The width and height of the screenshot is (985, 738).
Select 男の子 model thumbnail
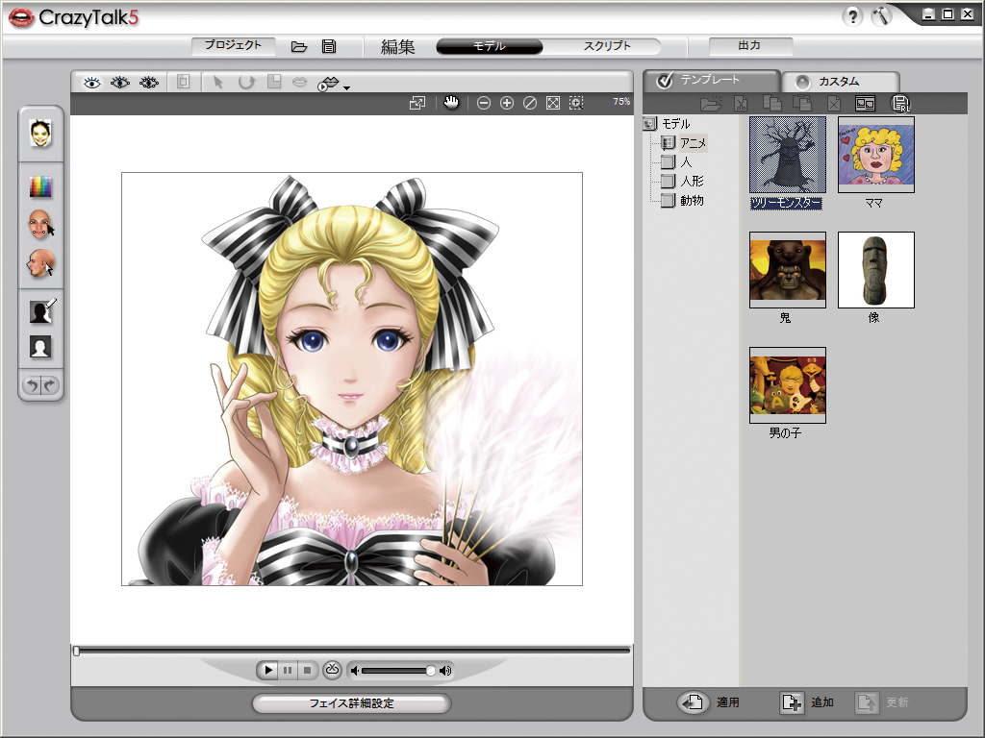pyautogui.click(x=788, y=385)
